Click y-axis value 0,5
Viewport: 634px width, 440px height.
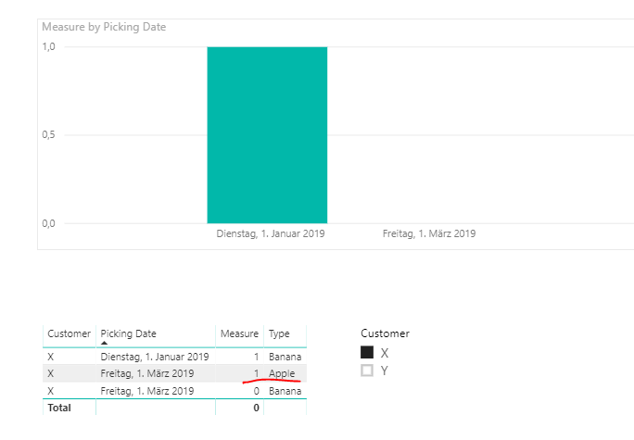click(x=48, y=135)
